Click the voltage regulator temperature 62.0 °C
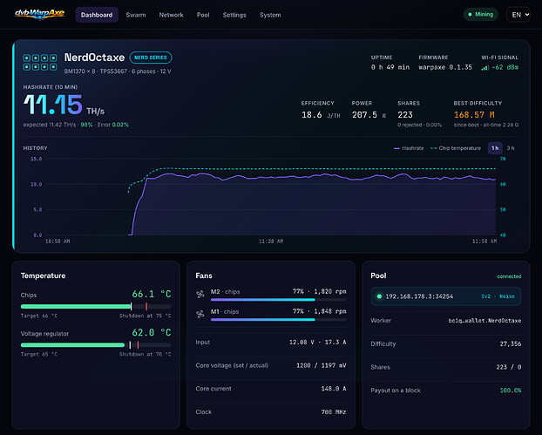 tap(152, 333)
